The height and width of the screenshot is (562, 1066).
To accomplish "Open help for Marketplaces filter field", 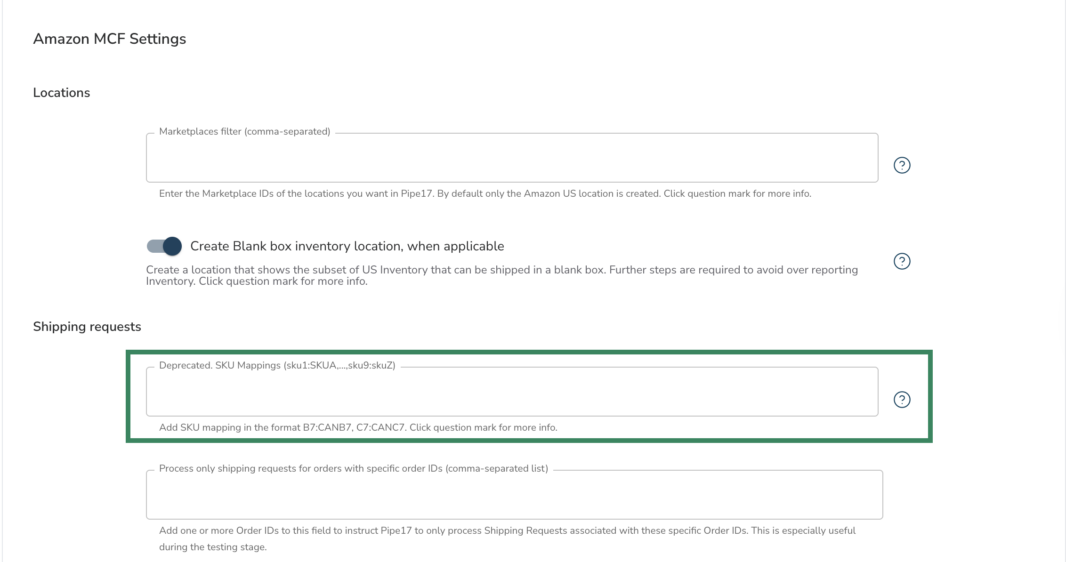I will click(902, 165).
